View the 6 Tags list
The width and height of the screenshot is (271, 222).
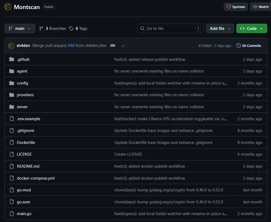pyautogui.click(x=78, y=28)
